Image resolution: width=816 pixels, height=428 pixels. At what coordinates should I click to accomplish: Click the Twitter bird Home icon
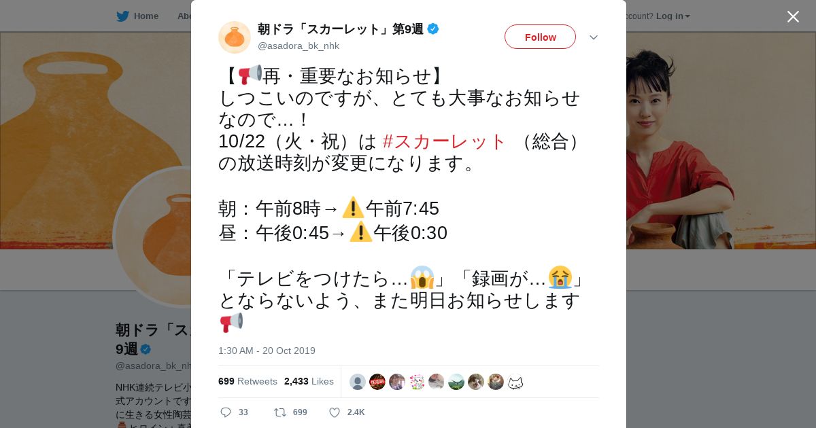[122, 16]
